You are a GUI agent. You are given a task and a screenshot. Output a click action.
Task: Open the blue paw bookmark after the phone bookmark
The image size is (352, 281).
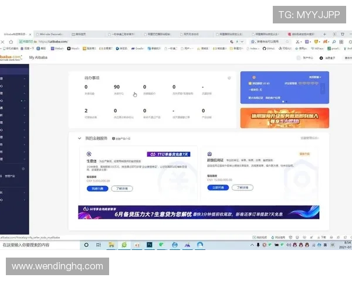(26, 49)
